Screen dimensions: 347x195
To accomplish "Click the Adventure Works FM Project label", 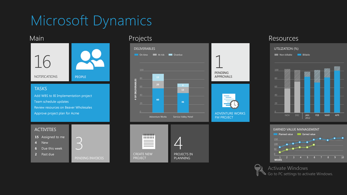I will tap(230, 115).
